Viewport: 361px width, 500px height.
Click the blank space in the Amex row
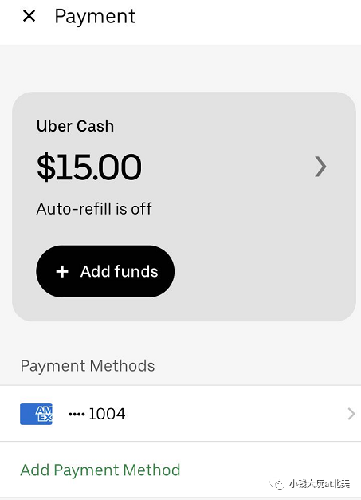(x=236, y=414)
